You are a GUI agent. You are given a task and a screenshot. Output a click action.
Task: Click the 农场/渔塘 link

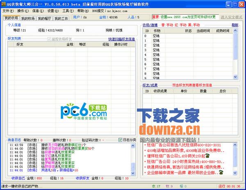click(150, 25)
